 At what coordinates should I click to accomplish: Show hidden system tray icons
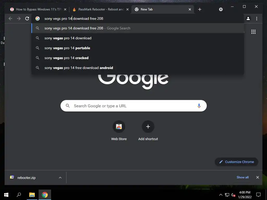pos(221,195)
